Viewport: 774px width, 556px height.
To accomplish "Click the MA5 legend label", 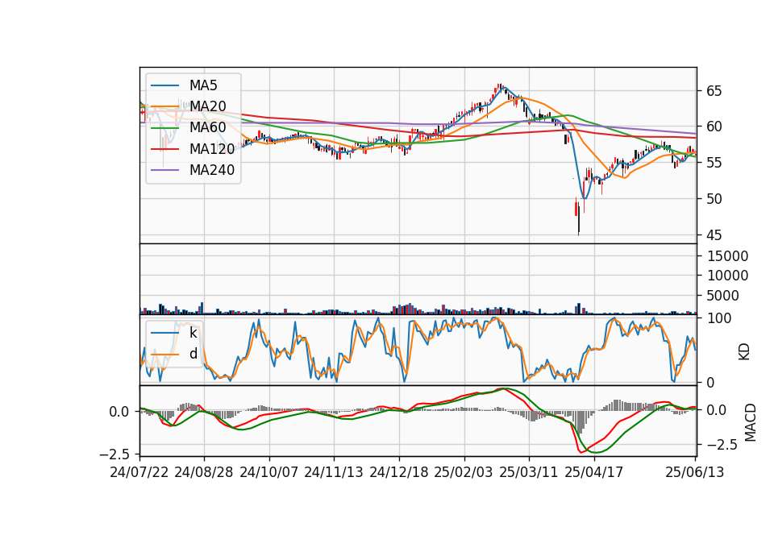I will [203, 85].
